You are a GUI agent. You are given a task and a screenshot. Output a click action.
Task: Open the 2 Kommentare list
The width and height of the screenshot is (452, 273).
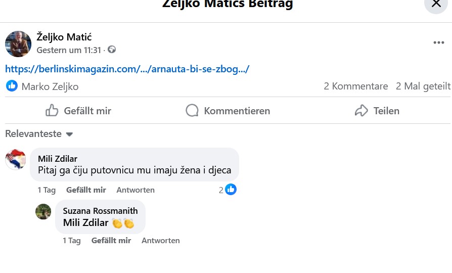355,86
